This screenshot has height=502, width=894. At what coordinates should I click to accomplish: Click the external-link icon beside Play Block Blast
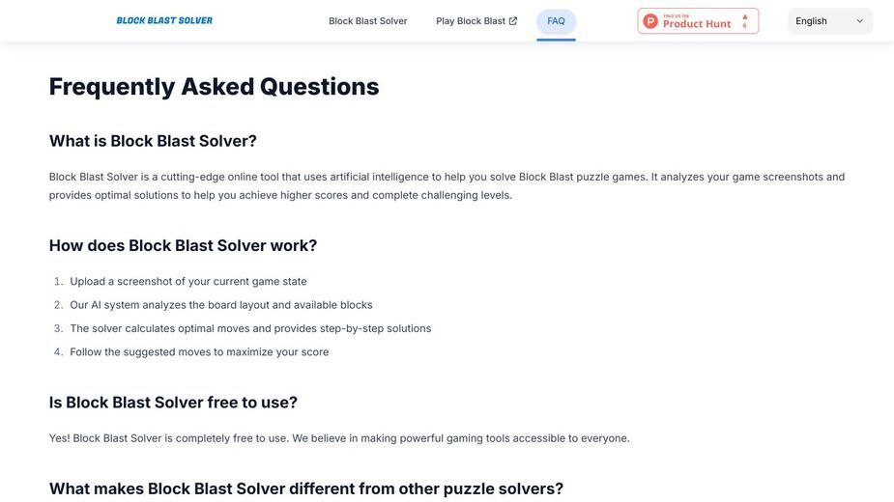coord(513,21)
